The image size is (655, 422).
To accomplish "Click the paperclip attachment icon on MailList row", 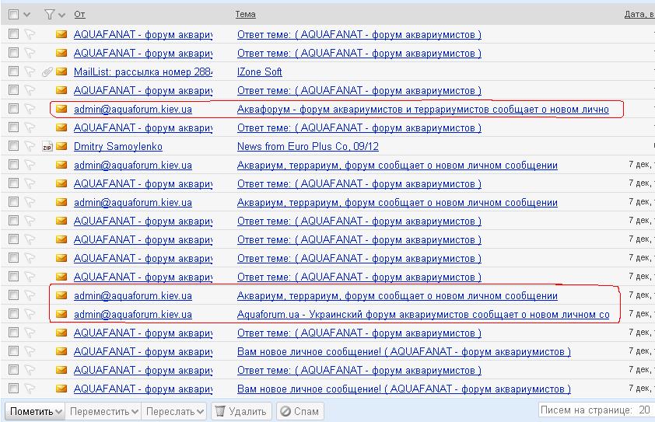I will 47,72.
